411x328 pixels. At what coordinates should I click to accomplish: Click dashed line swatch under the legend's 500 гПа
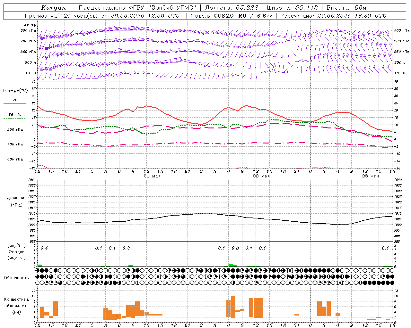(x=14, y=163)
